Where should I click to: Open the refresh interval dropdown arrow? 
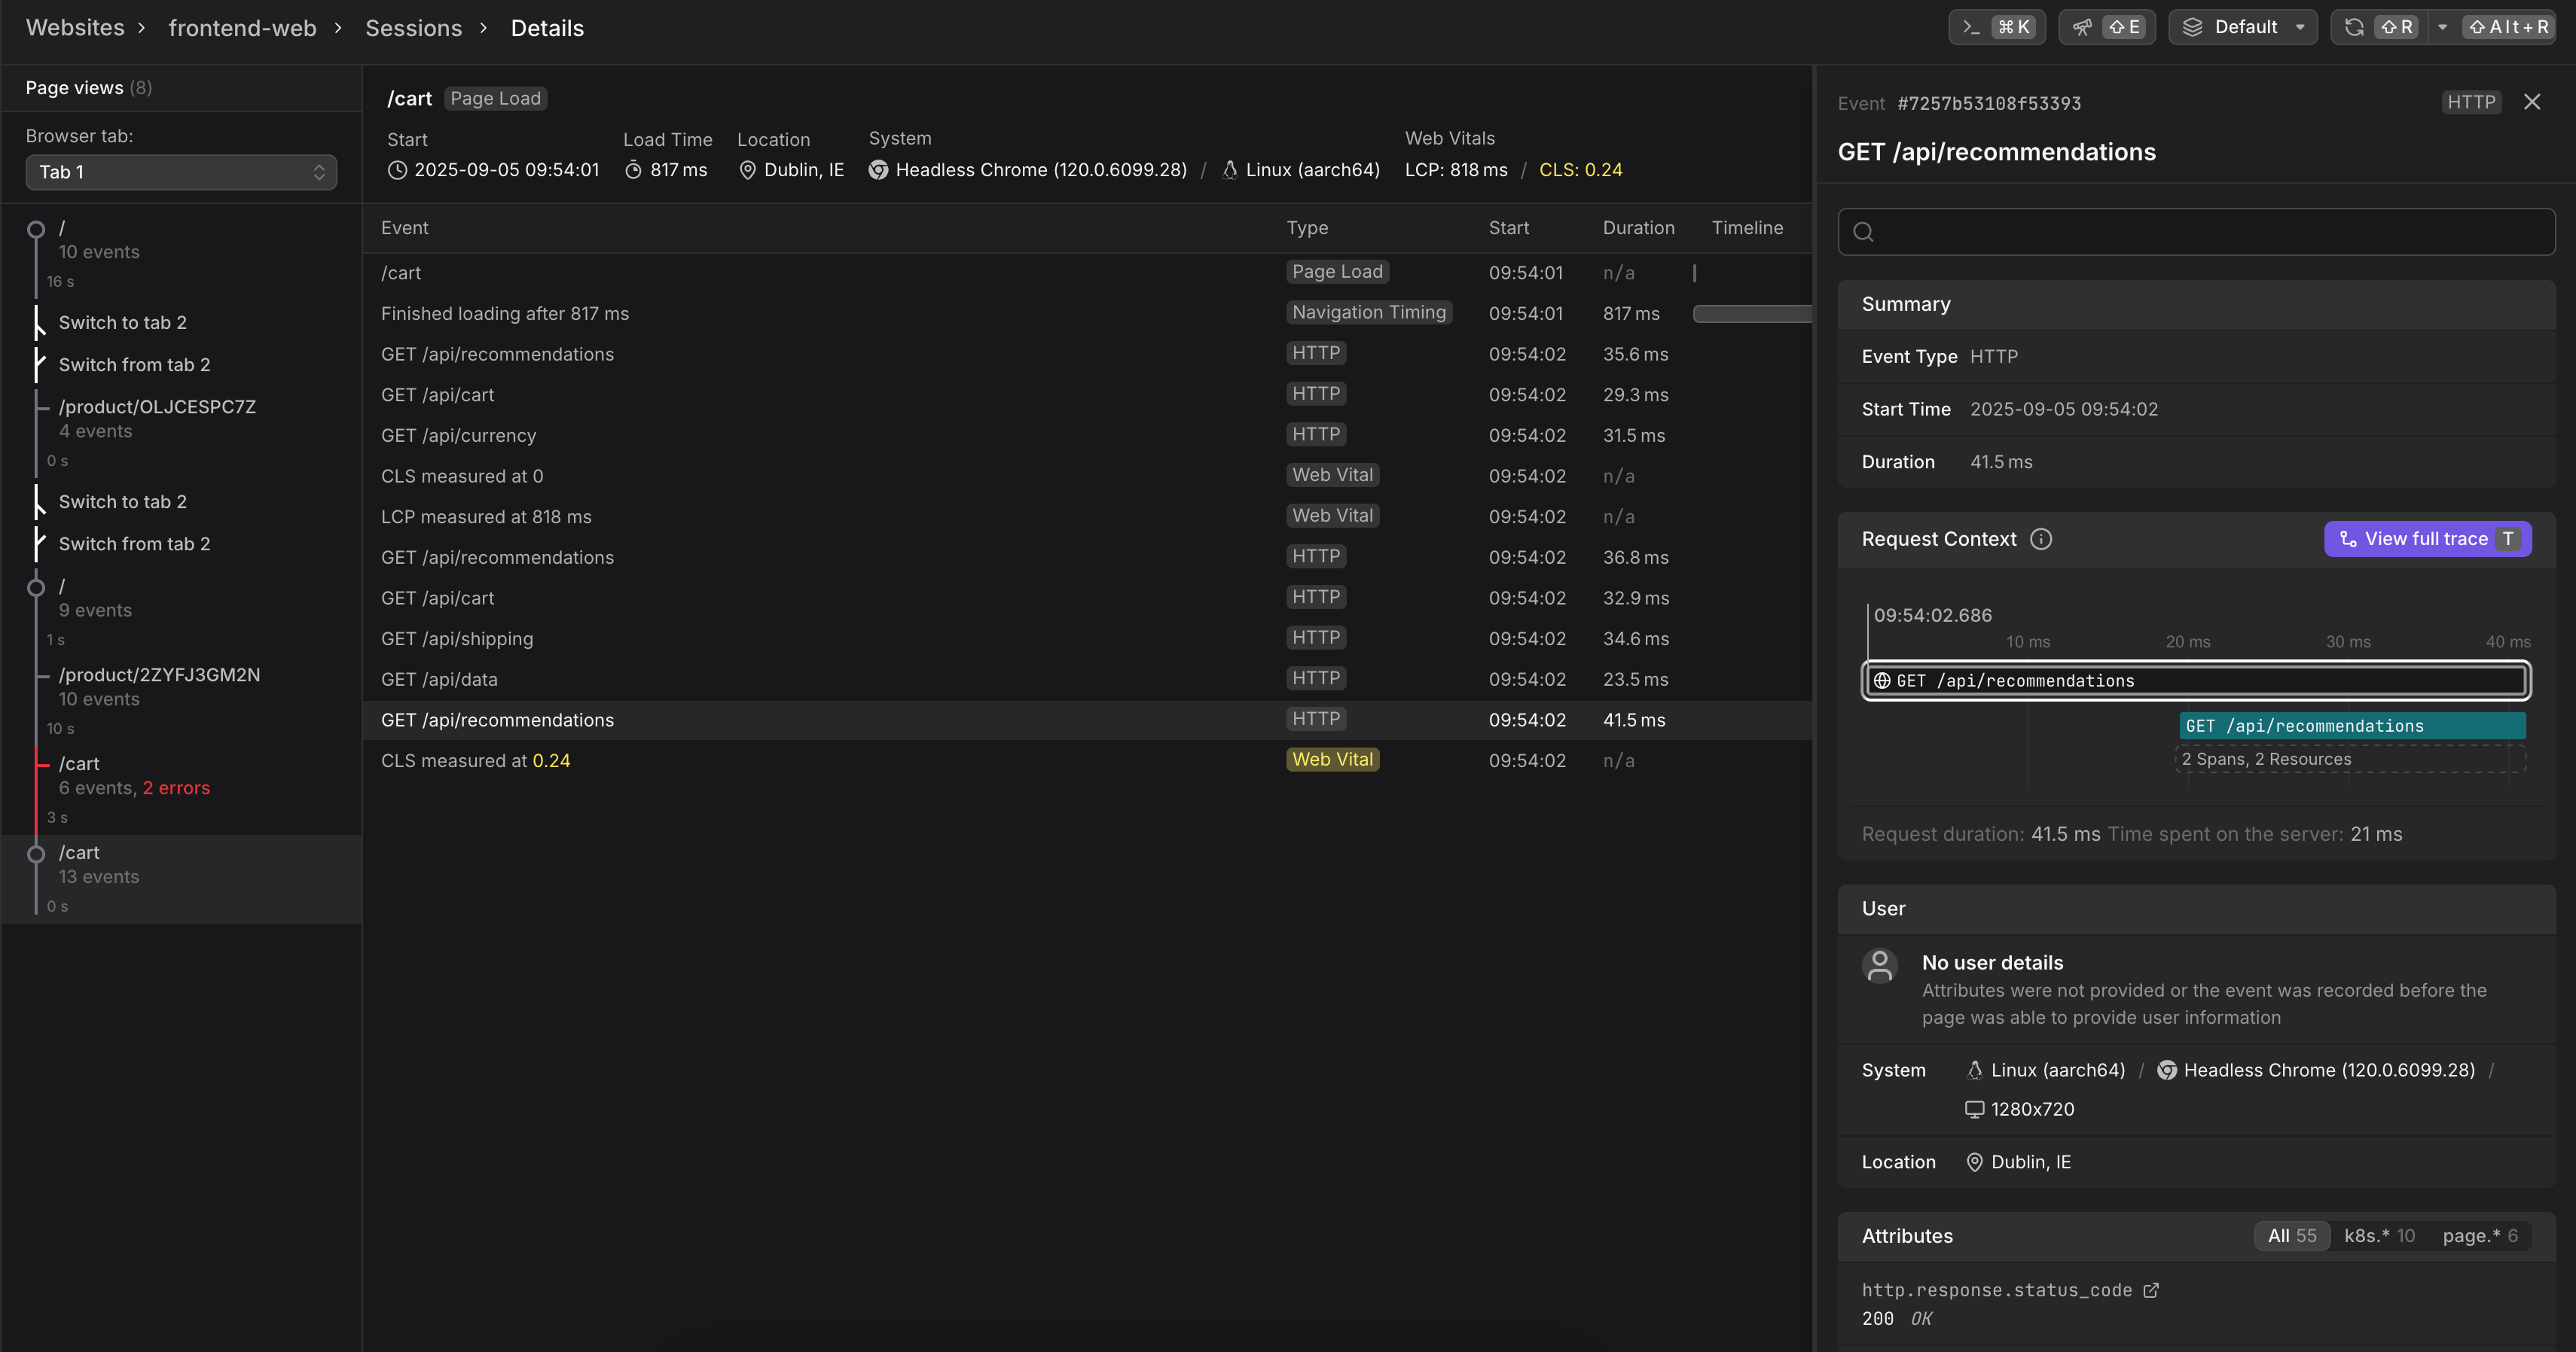tap(2442, 27)
